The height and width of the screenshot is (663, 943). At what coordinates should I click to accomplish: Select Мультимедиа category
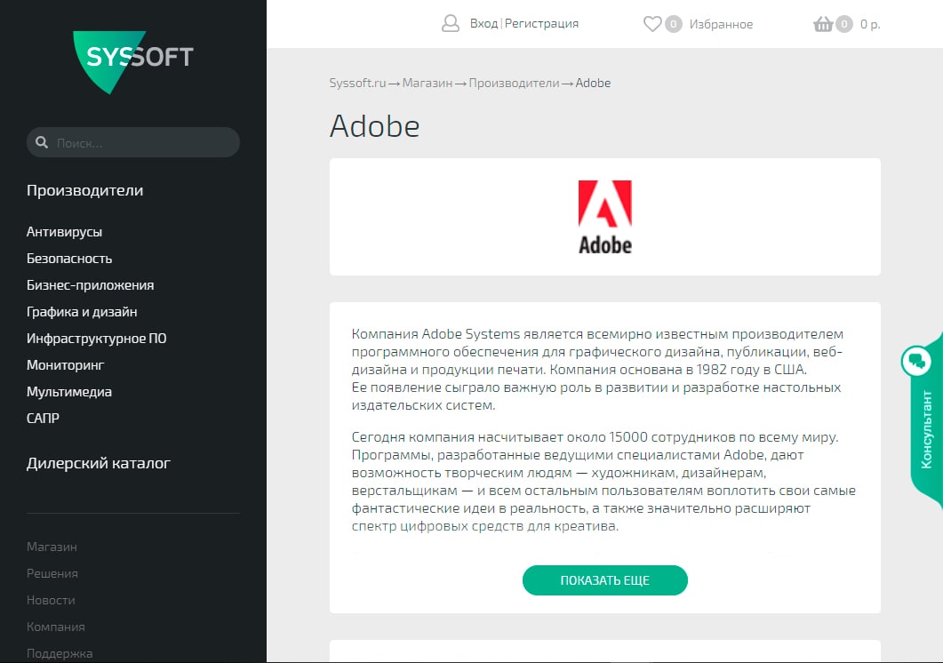coord(69,392)
